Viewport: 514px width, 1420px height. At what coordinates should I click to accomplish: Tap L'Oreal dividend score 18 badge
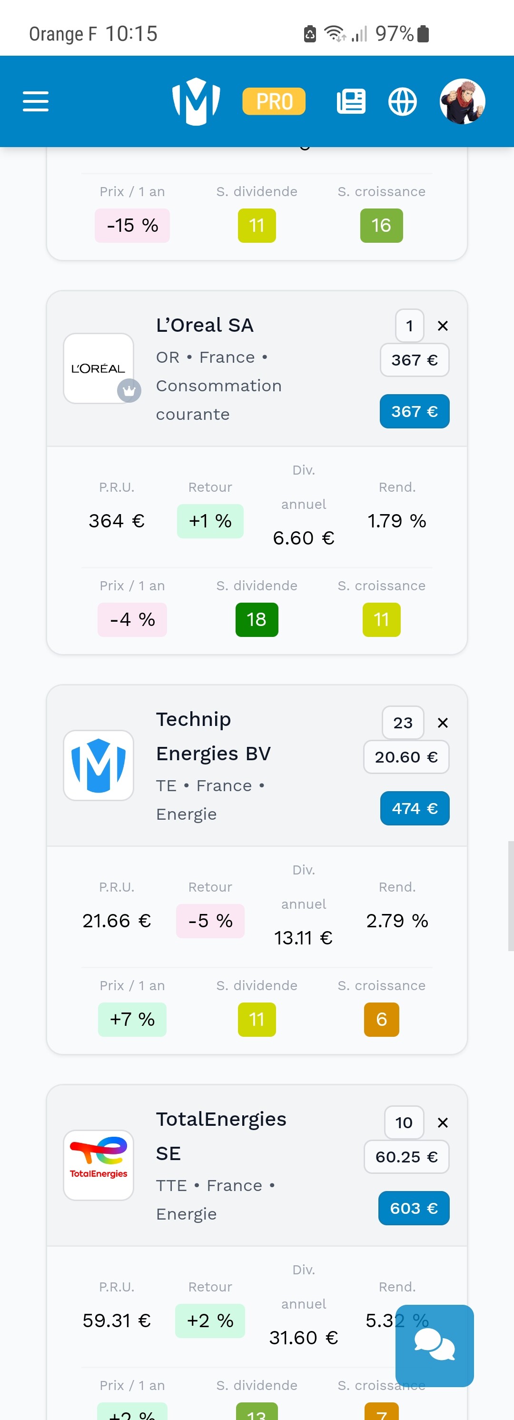tap(257, 620)
